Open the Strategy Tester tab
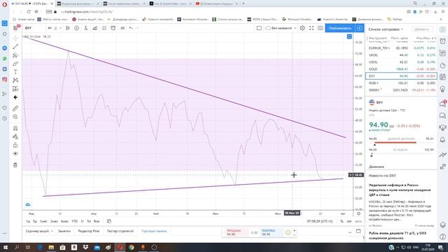Image resolution: width=448 pixels, height=252 pixels. [x=120, y=231]
